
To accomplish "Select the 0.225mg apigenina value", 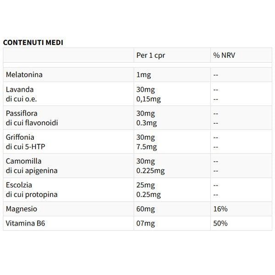I will pyautogui.click(x=150, y=171).
